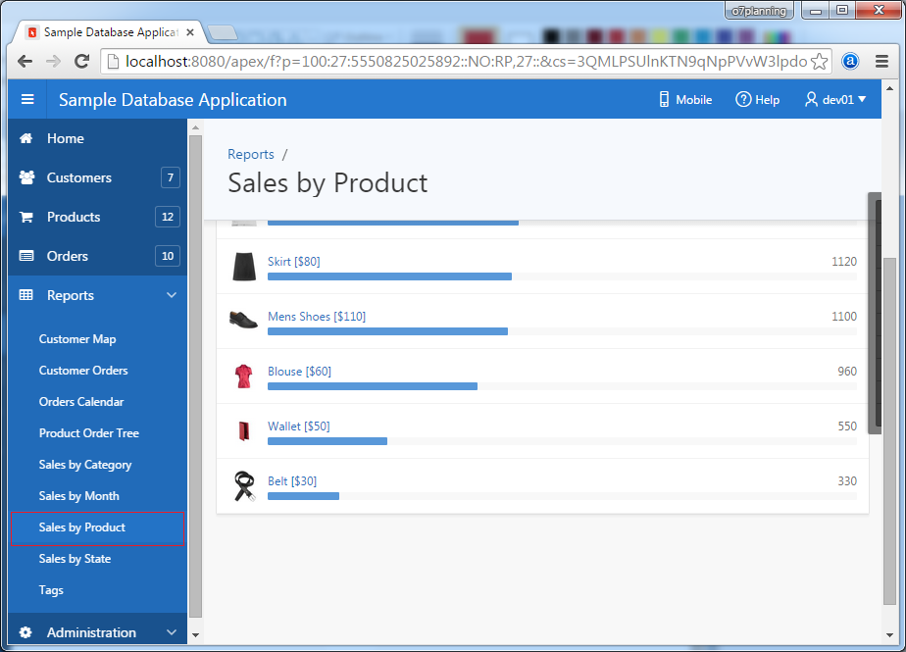The width and height of the screenshot is (906, 652).
Task: Open Customer Orders report
Action: [x=83, y=371]
